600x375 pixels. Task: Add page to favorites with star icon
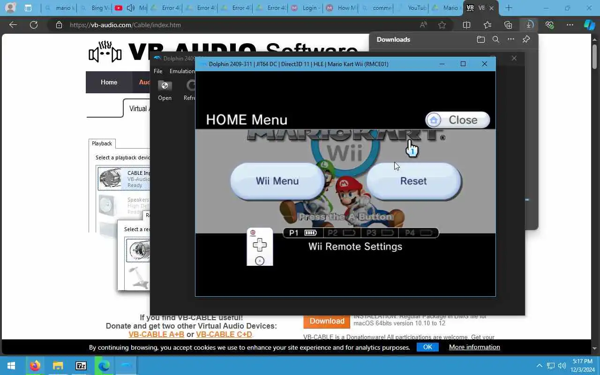pyautogui.click(x=442, y=25)
